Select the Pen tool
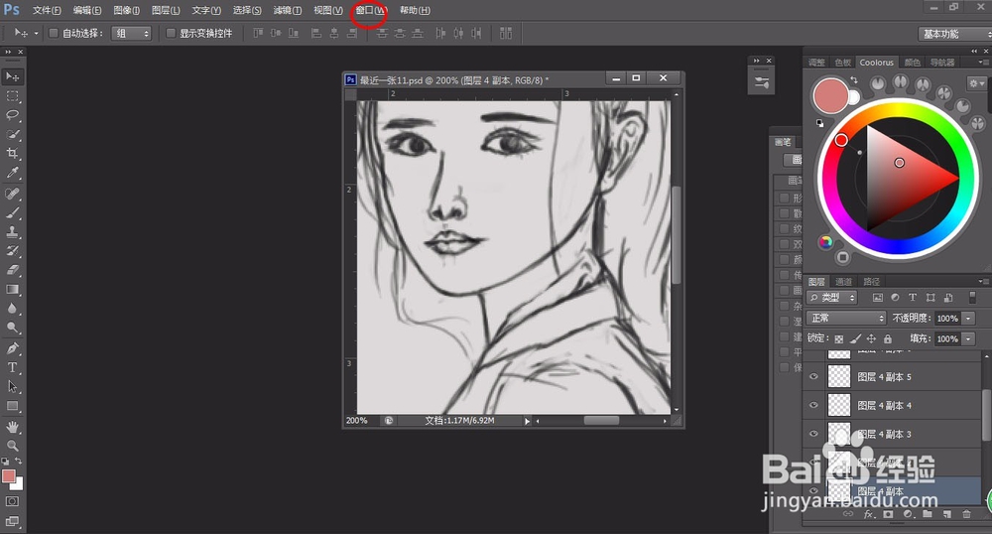Screen dimensions: 992x534 click(x=12, y=348)
